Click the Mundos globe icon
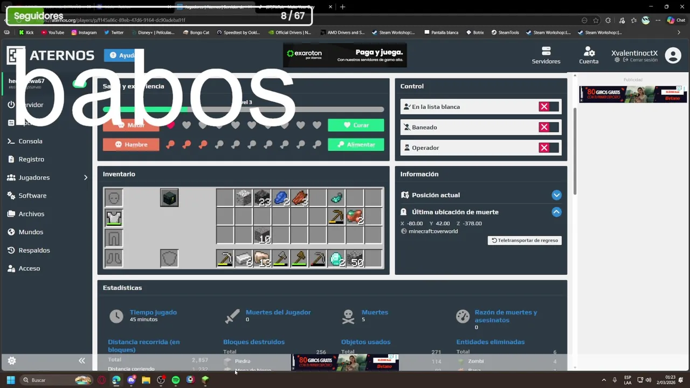The width and height of the screenshot is (690, 388). pyautogui.click(x=11, y=232)
